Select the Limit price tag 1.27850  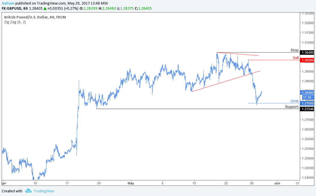pos(307,104)
